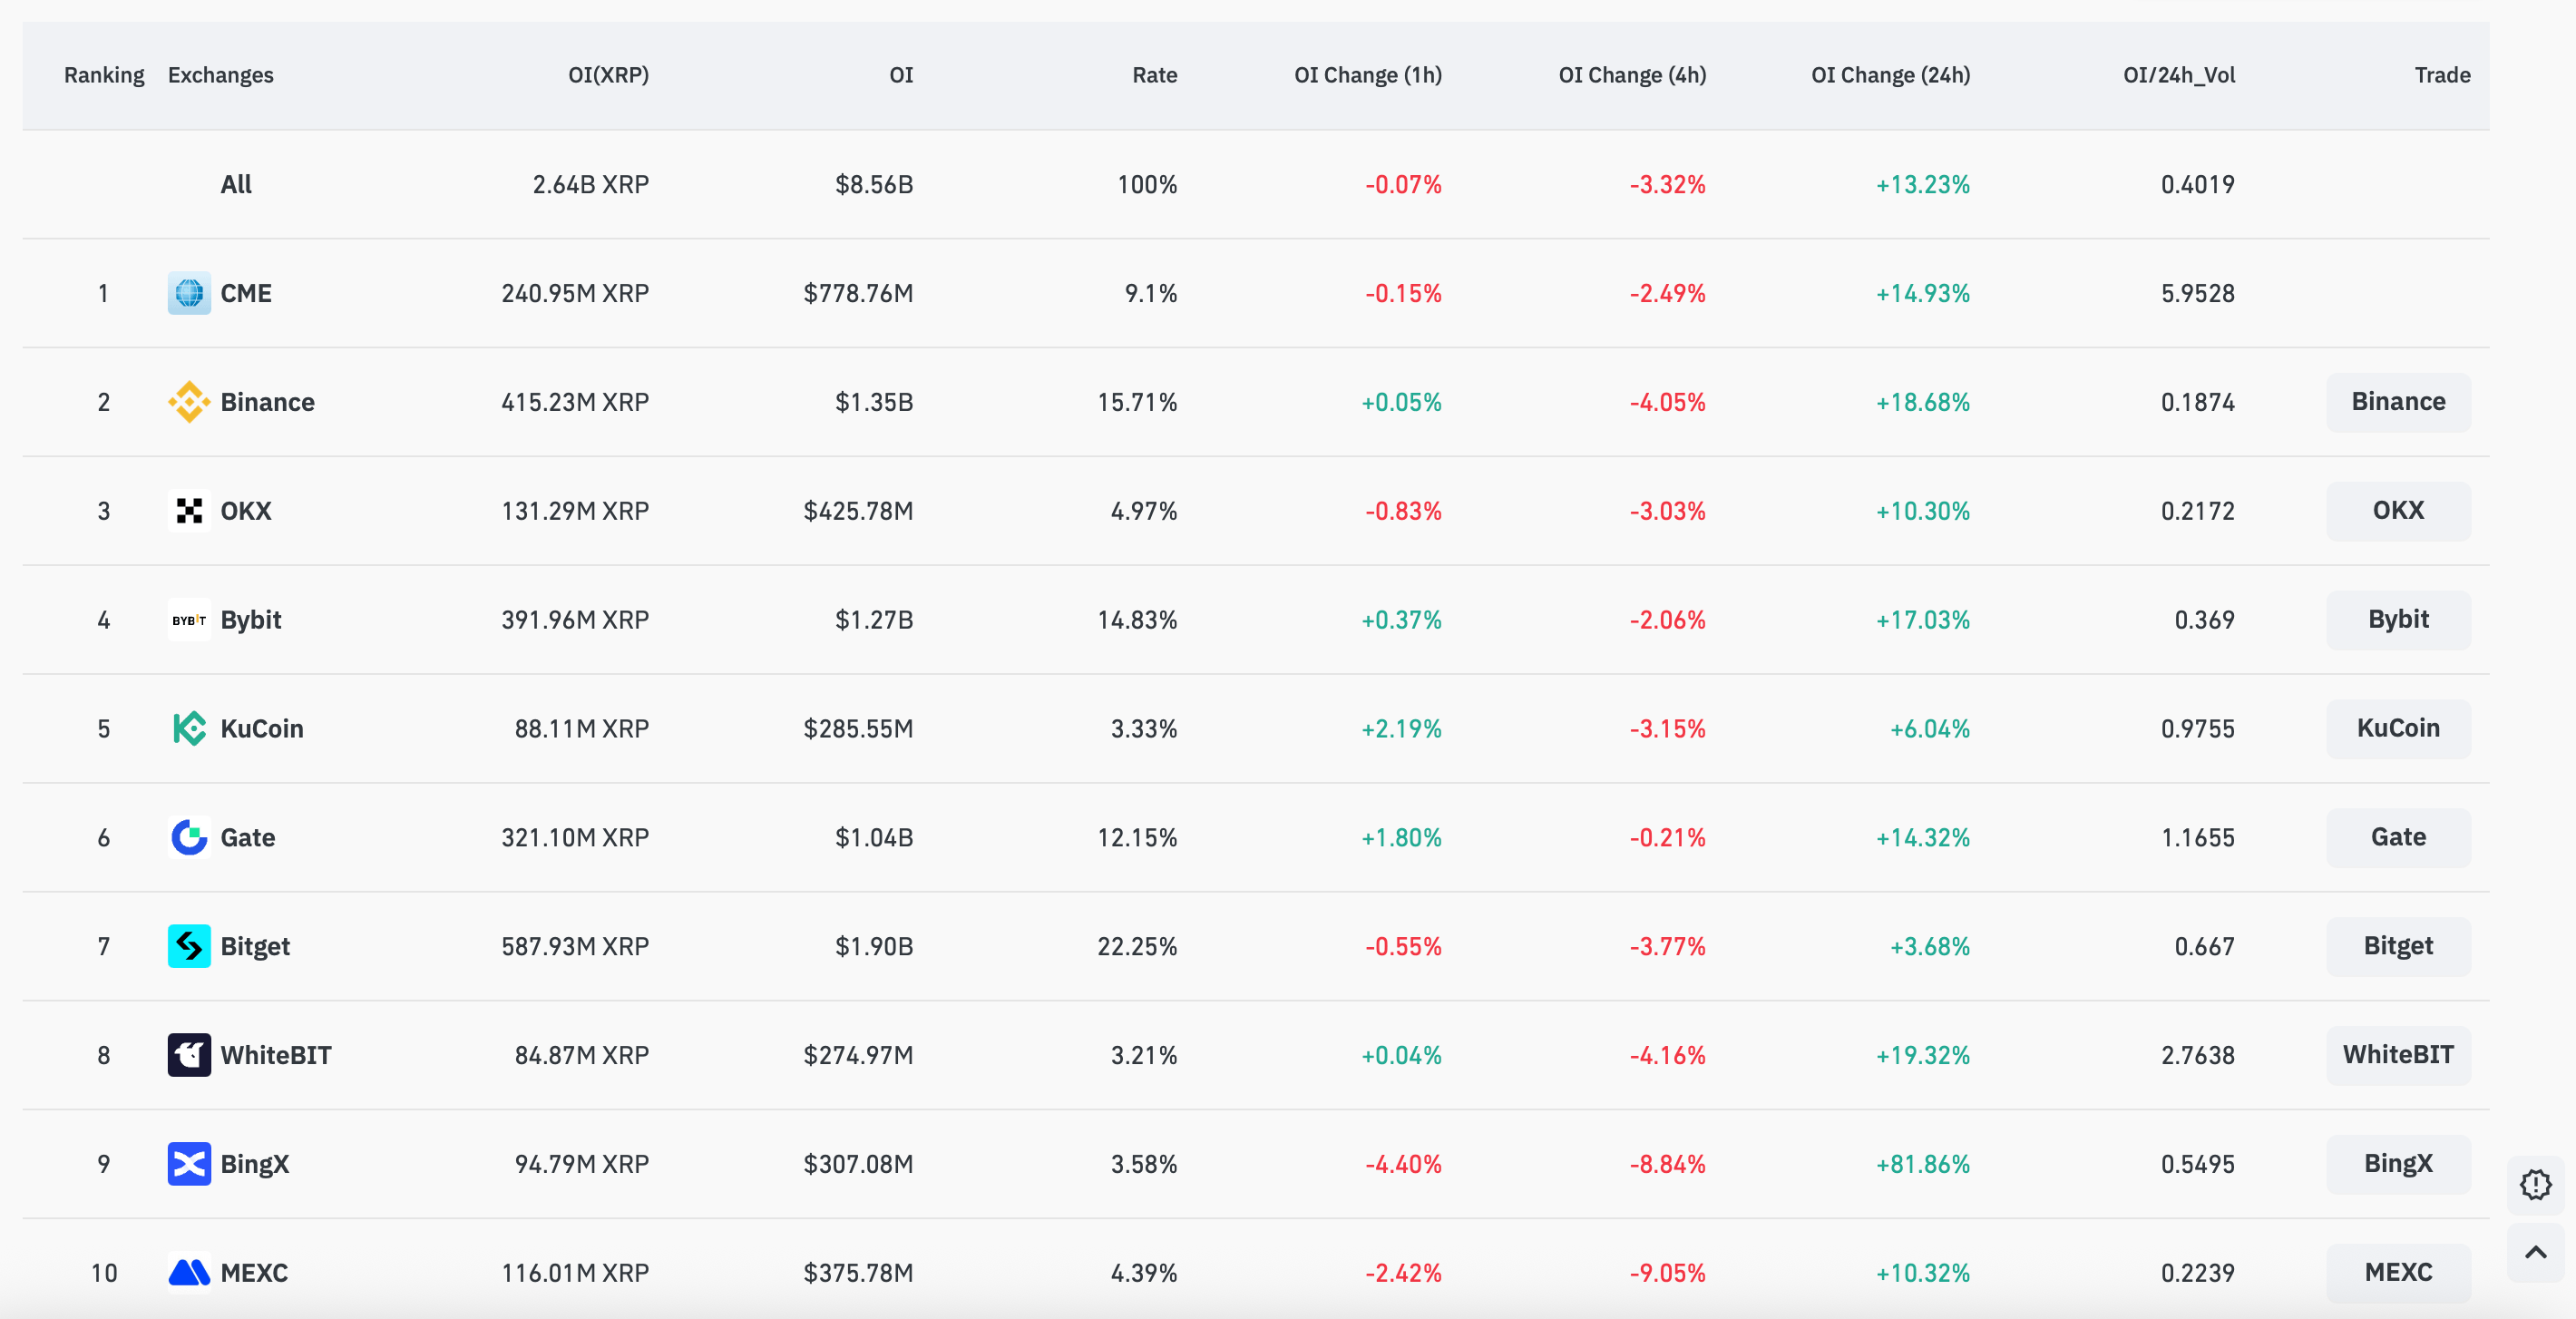The height and width of the screenshot is (1319, 2576).
Task: Select the Gate exchange logo icon
Action: tap(189, 838)
